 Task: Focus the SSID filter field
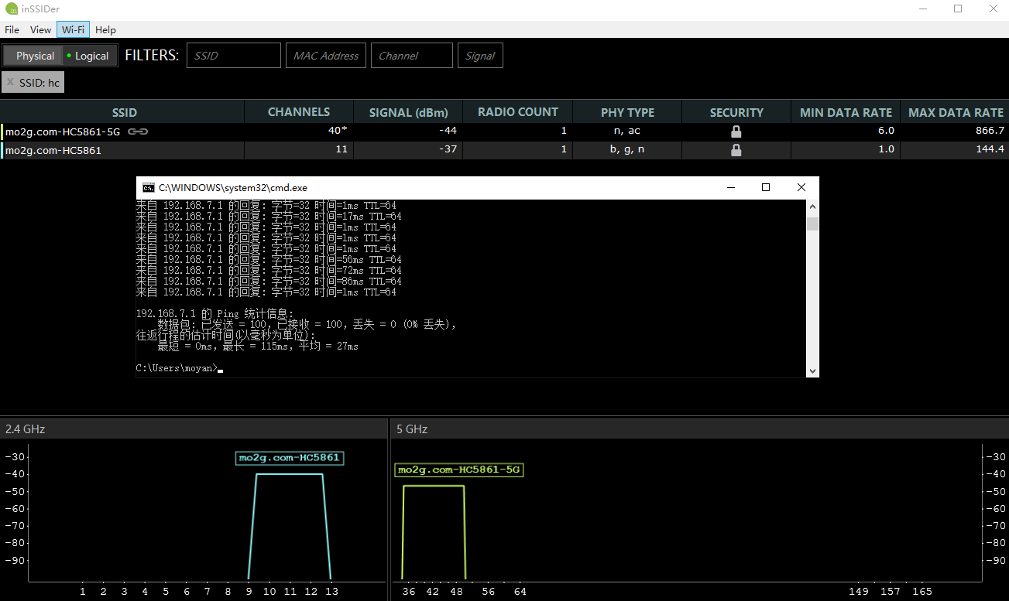(234, 56)
